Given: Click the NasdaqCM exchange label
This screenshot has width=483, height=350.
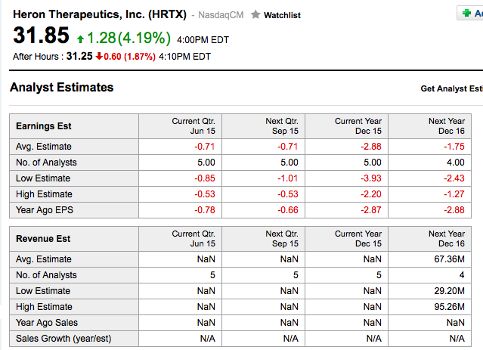Looking at the screenshot, I should (x=221, y=15).
